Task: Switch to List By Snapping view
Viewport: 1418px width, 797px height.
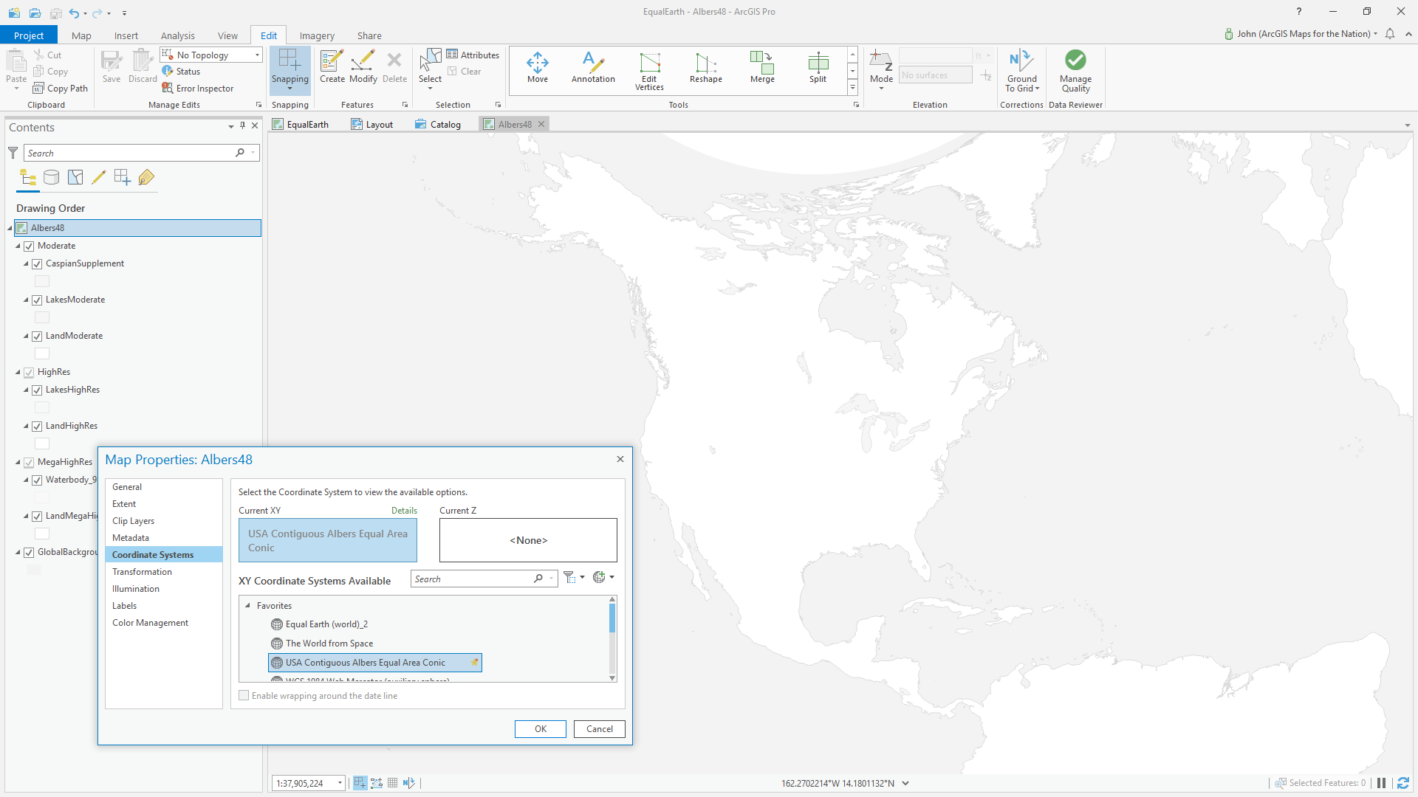Action: pyautogui.click(x=123, y=177)
